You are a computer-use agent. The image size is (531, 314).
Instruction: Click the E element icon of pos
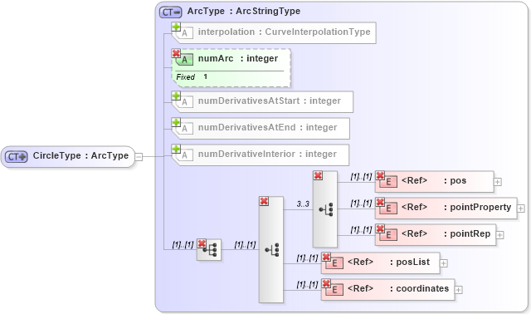[x=388, y=182]
